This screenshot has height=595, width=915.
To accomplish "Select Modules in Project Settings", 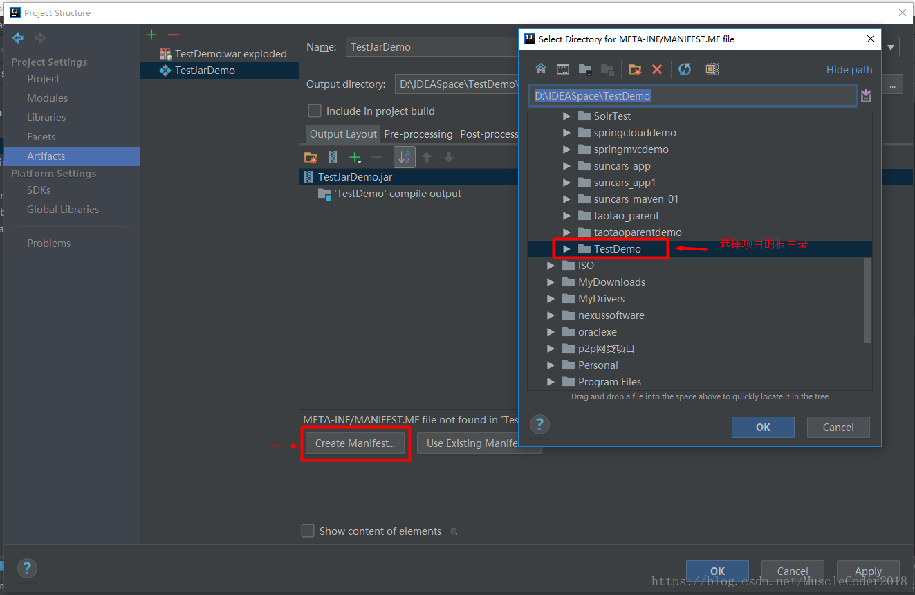I will [x=47, y=98].
